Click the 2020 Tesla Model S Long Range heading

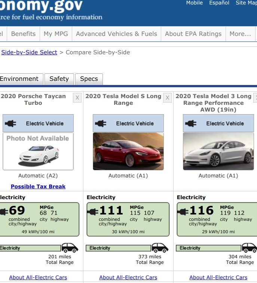coord(123,100)
